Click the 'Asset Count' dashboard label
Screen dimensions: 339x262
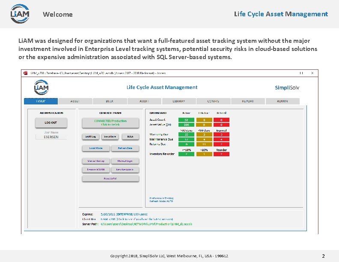pyautogui.click(x=158, y=119)
